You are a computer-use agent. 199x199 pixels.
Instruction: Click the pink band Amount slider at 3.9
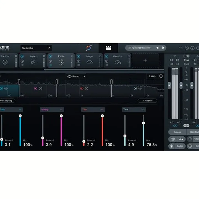tap(43, 138)
